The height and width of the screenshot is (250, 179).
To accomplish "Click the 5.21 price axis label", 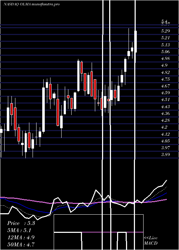I will (x=165, y=38).
